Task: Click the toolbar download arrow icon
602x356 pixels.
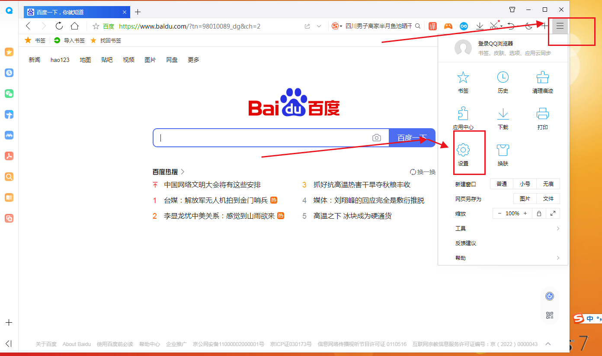Action: coord(480,26)
